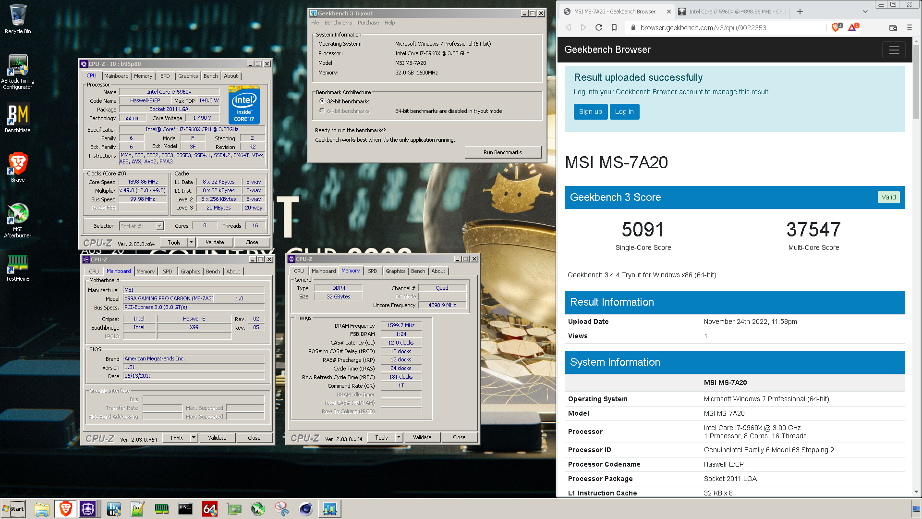
Task: Open the TestMem5 desktop icon
Action: [18, 268]
